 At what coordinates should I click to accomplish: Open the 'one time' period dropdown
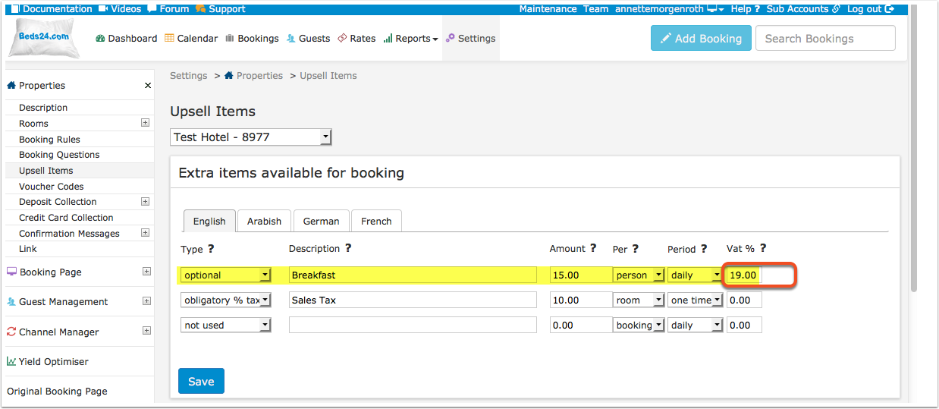coord(695,300)
